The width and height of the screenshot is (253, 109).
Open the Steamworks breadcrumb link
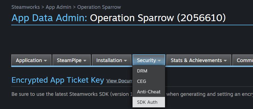coord(26,7)
